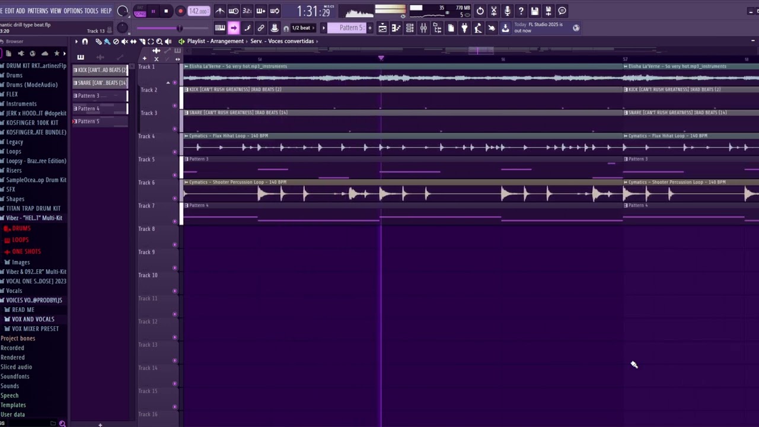The height and width of the screenshot is (427, 759).
Task: Open the TOOLS menu
Action: pyautogui.click(x=91, y=11)
